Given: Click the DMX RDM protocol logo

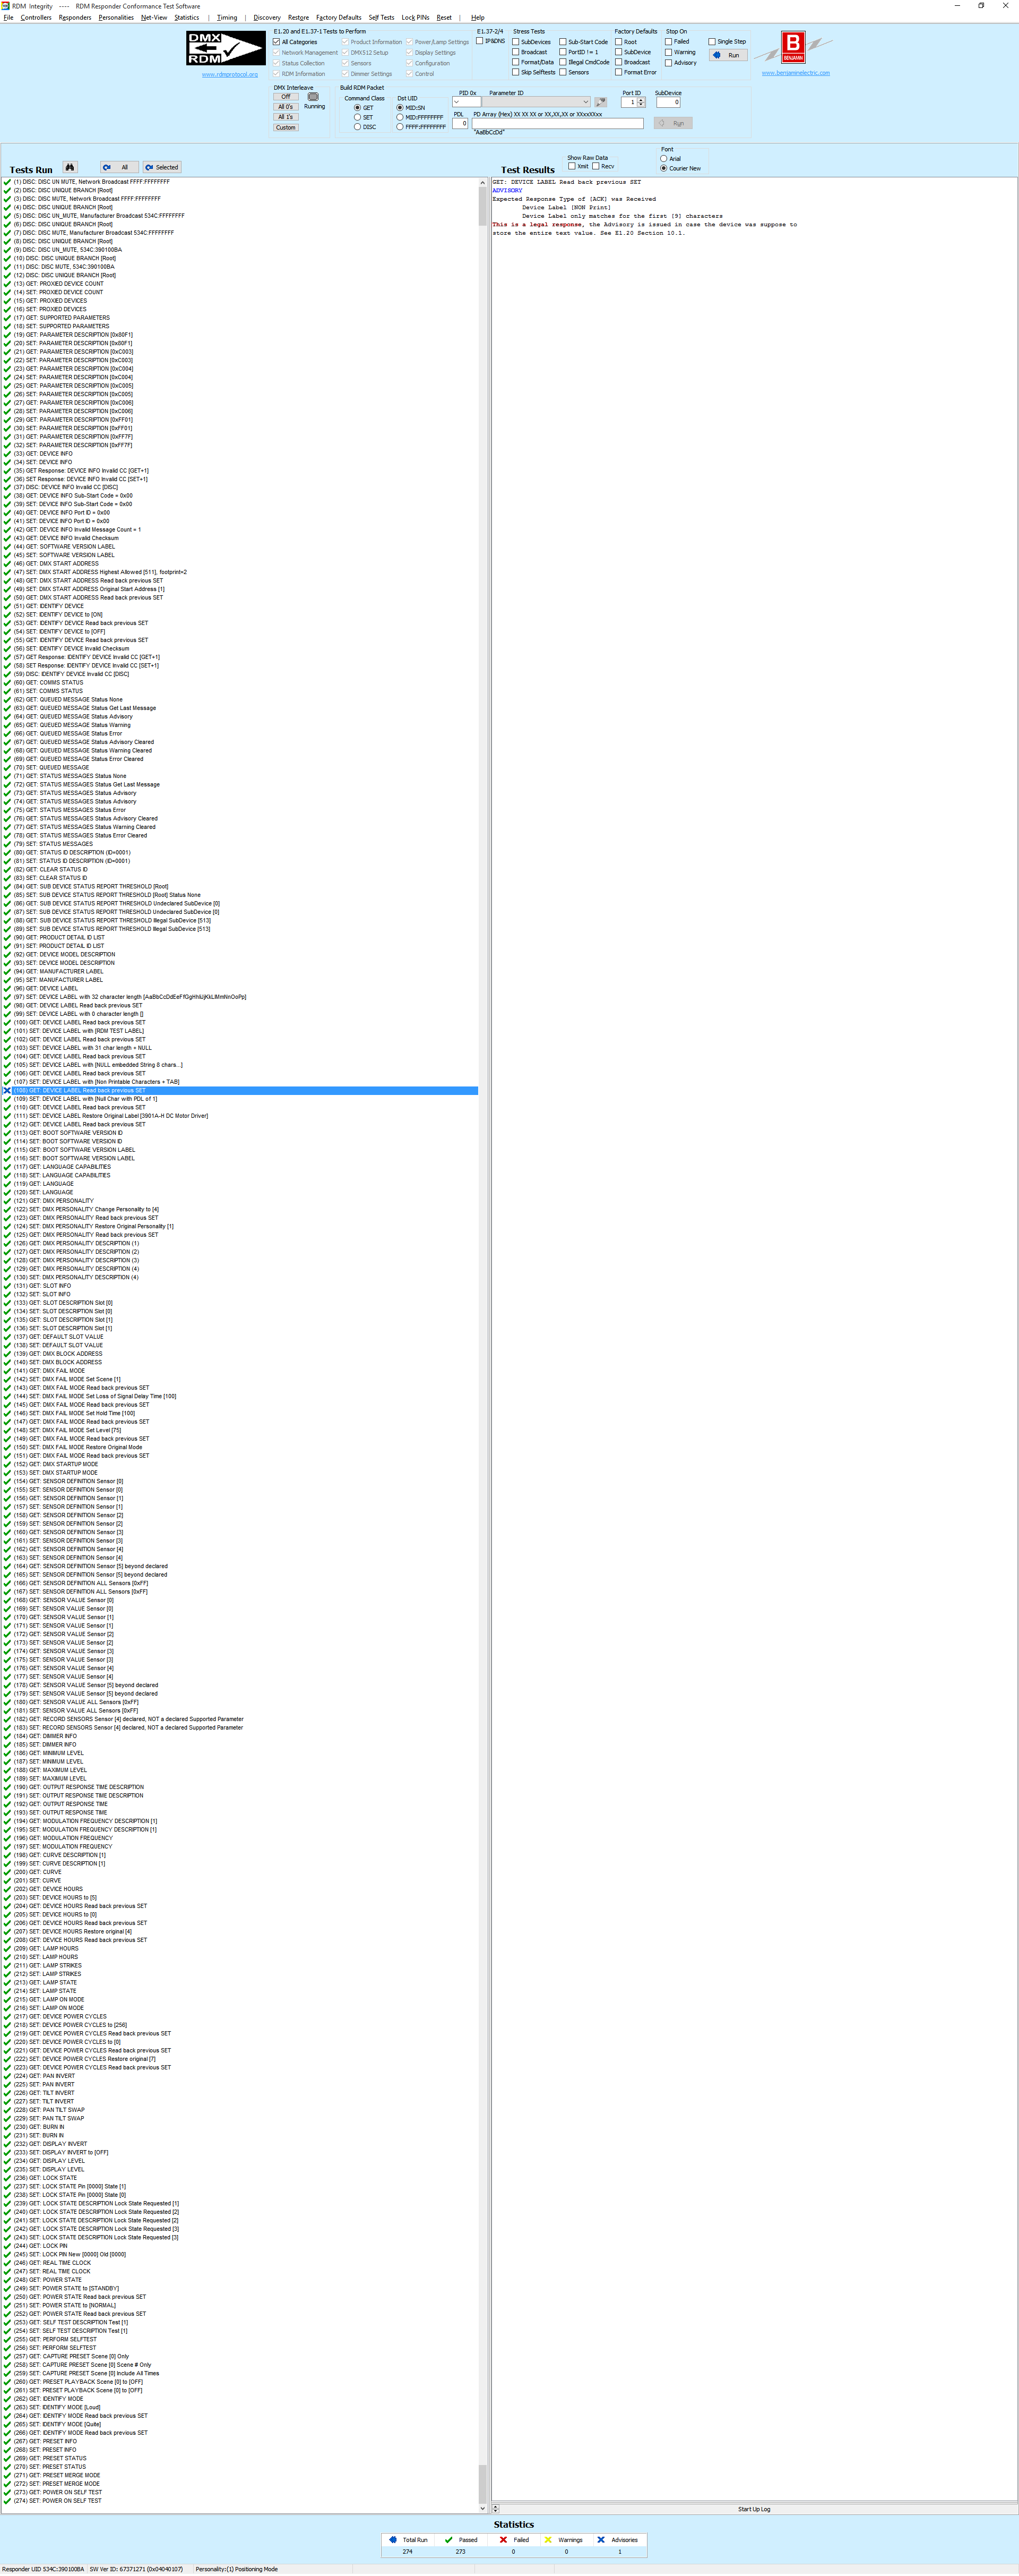Looking at the screenshot, I should tap(226, 48).
